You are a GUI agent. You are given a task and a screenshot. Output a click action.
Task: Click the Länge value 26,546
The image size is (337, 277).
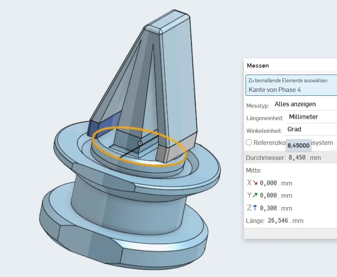tap(278, 221)
